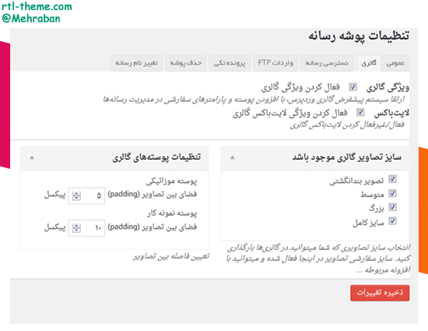428x331 pixels.
Task: Click the پوسته موزائیکی label
Action: [171, 181]
